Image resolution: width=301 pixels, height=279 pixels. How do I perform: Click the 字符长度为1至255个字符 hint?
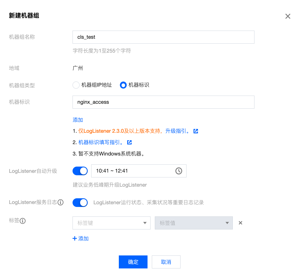[x=102, y=51]
